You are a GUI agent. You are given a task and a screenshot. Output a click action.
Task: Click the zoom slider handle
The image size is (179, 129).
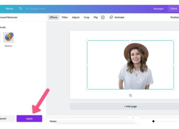[153, 121]
